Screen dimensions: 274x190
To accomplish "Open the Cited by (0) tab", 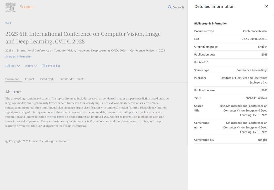I will (x=47, y=79).
